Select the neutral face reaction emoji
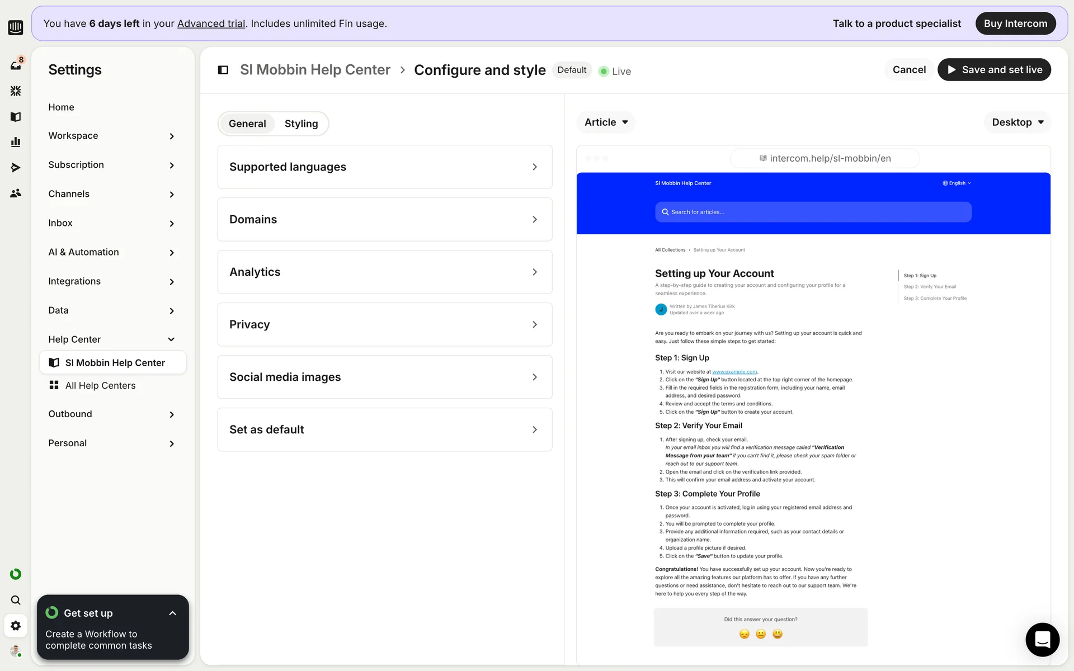 761,634
